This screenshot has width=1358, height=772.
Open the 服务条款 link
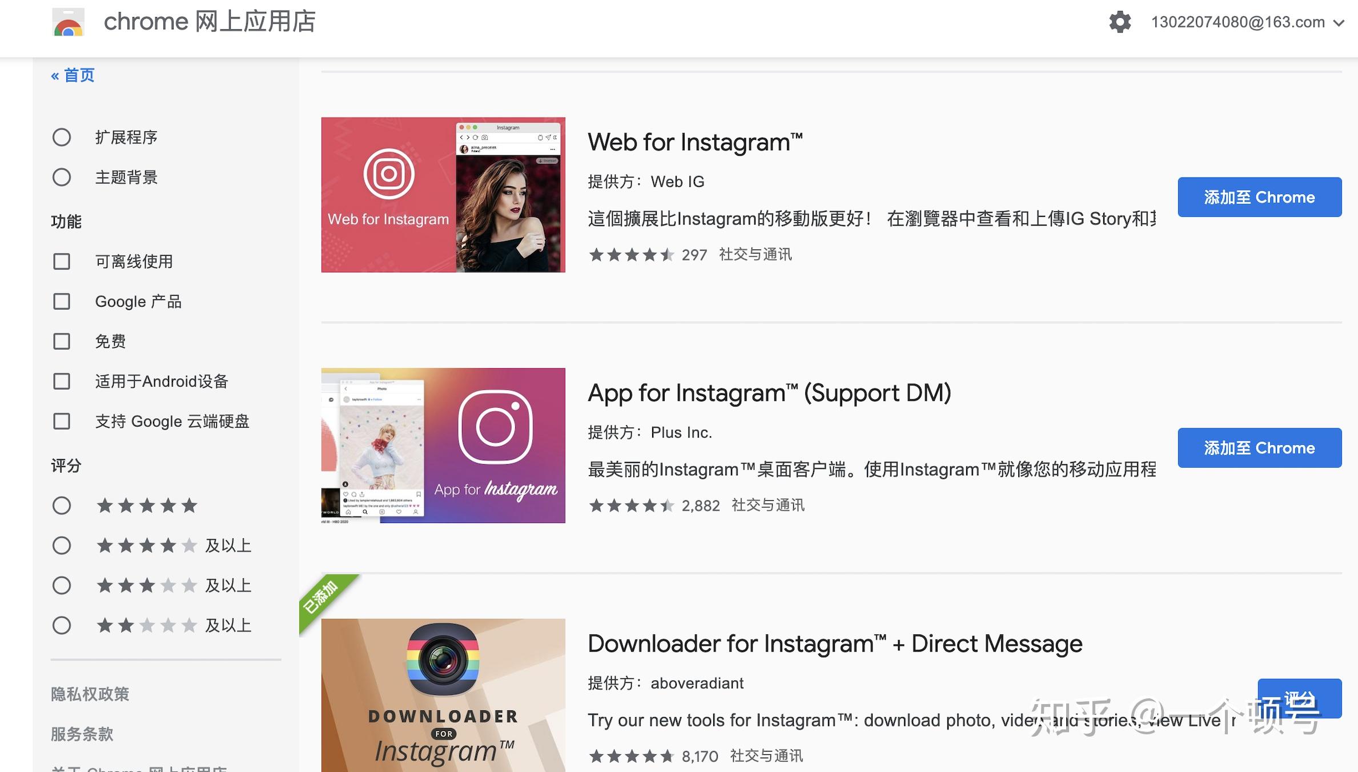click(82, 734)
